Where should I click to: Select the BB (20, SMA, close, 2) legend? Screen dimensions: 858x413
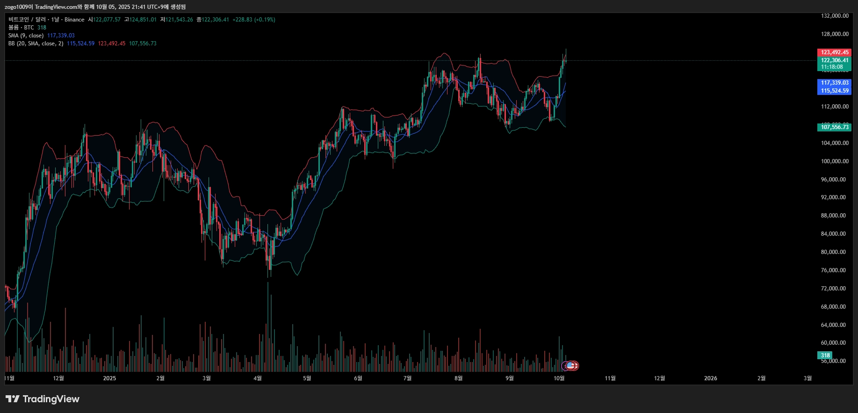click(x=36, y=43)
